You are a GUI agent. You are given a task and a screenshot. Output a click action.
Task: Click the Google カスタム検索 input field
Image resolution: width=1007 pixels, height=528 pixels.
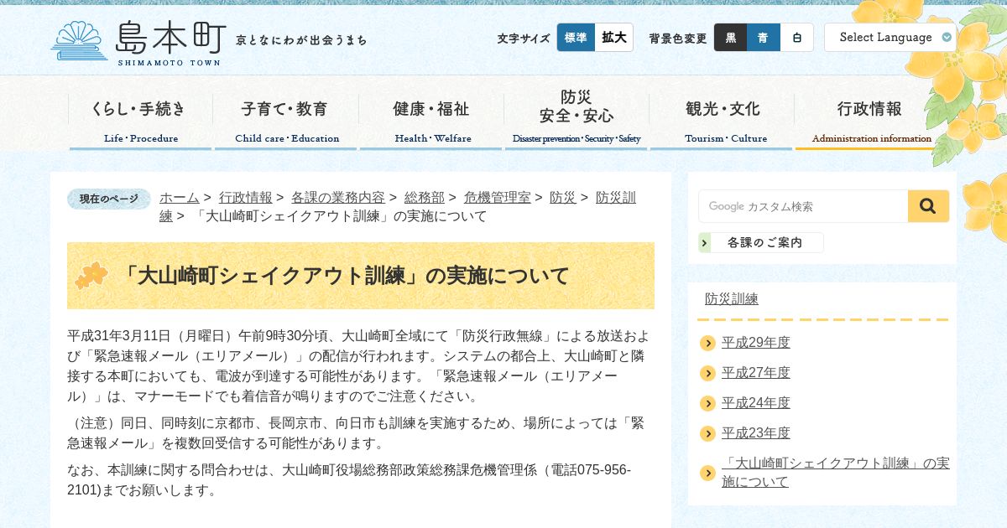tap(803, 206)
